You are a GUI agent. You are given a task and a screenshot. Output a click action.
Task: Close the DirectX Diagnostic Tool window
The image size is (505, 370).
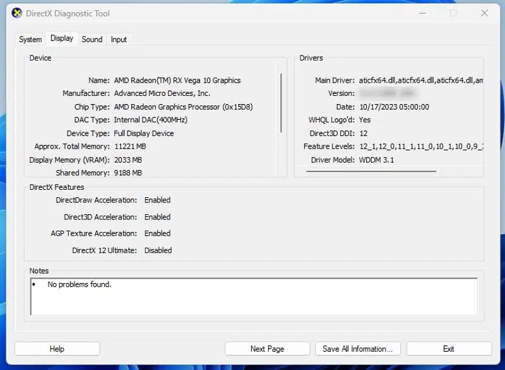[x=484, y=13]
